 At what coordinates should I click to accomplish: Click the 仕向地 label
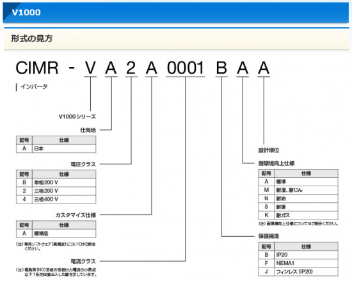point(88,130)
